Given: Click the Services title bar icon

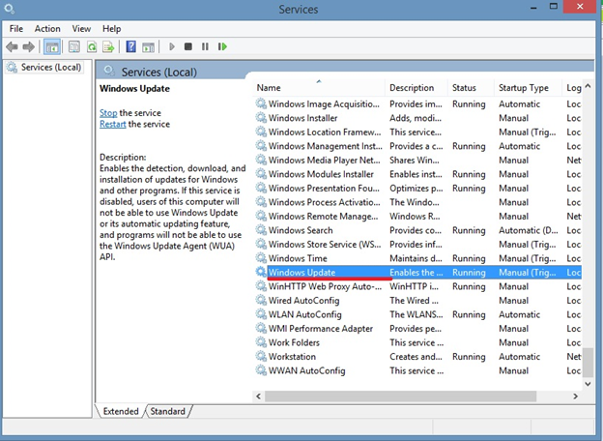Looking at the screenshot, I should click(10, 8).
